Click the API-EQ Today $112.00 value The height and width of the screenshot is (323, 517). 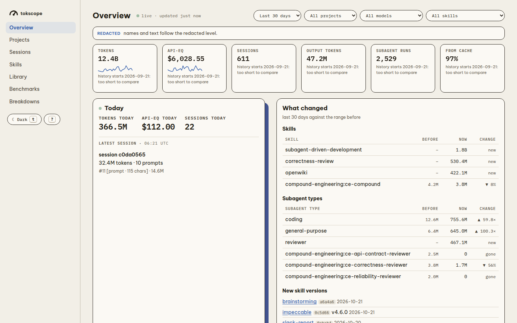tap(158, 127)
